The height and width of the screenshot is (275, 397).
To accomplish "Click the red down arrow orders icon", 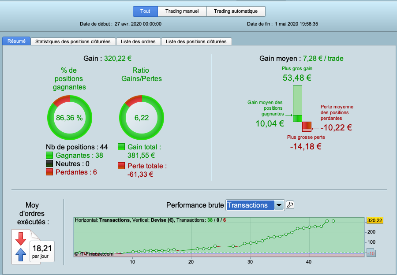I will tap(20, 238).
